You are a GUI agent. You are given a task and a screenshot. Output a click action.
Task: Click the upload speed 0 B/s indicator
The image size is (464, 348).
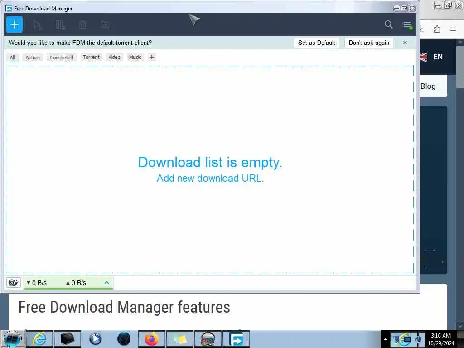point(76,283)
